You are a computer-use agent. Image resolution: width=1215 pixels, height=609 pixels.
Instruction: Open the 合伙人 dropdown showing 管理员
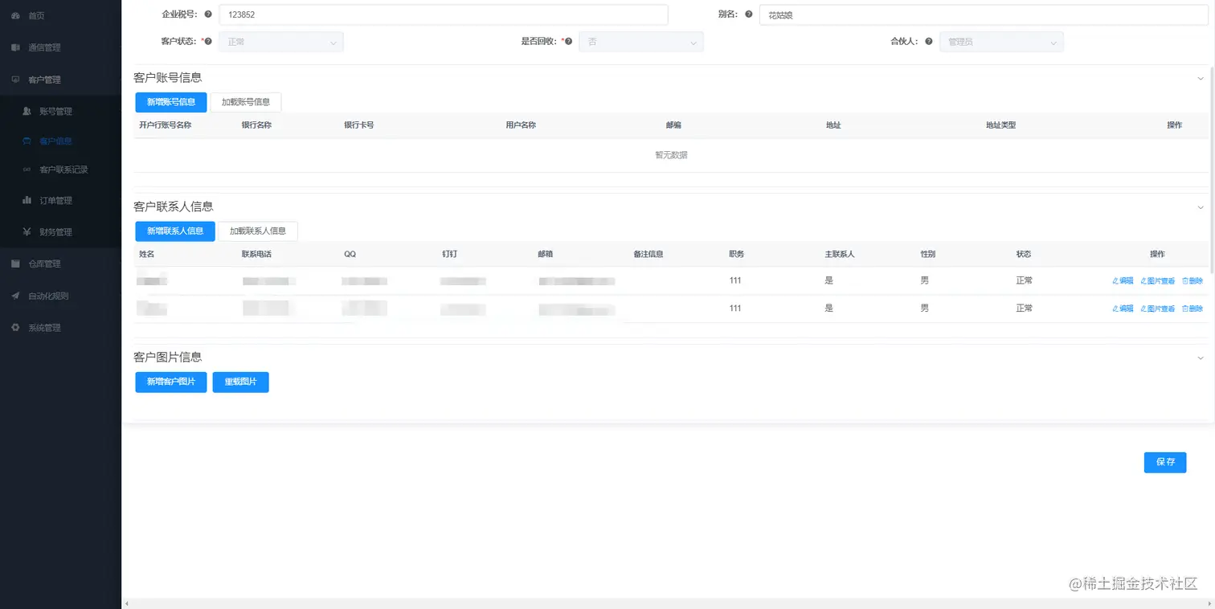coord(1002,42)
